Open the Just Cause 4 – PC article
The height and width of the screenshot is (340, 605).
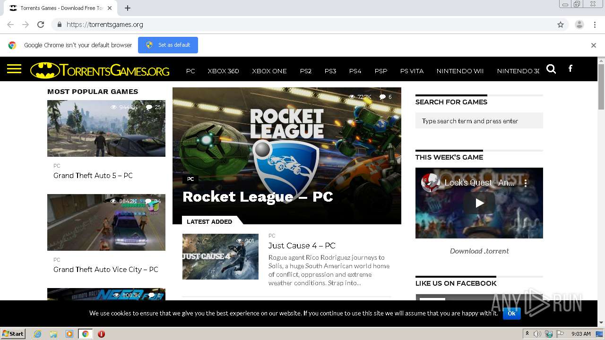pyautogui.click(x=302, y=246)
